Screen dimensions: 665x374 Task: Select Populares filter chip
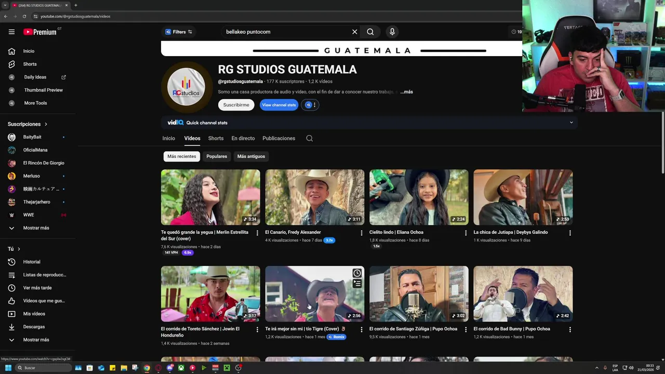pyautogui.click(x=217, y=156)
